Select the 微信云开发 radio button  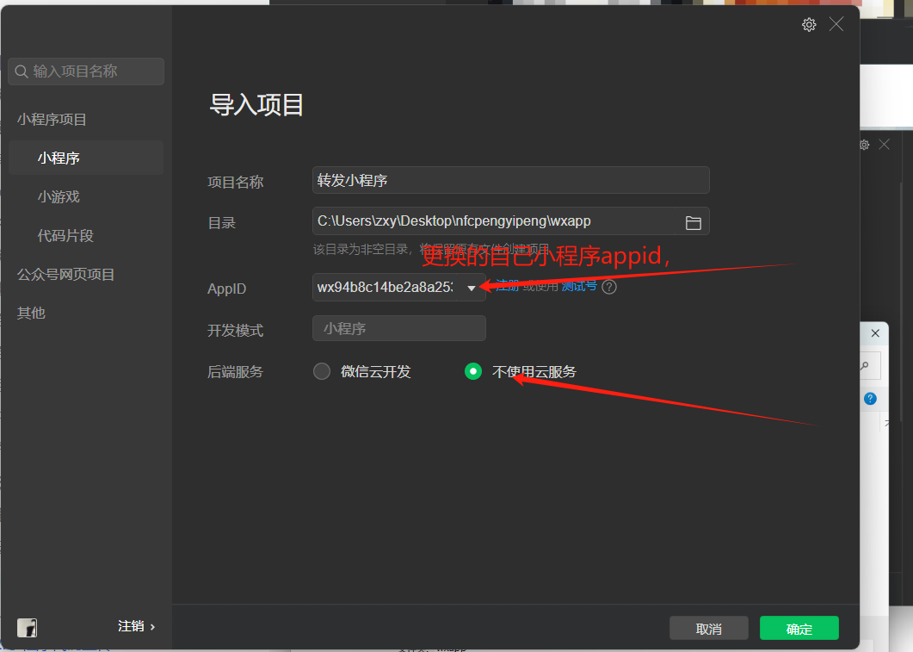(322, 371)
